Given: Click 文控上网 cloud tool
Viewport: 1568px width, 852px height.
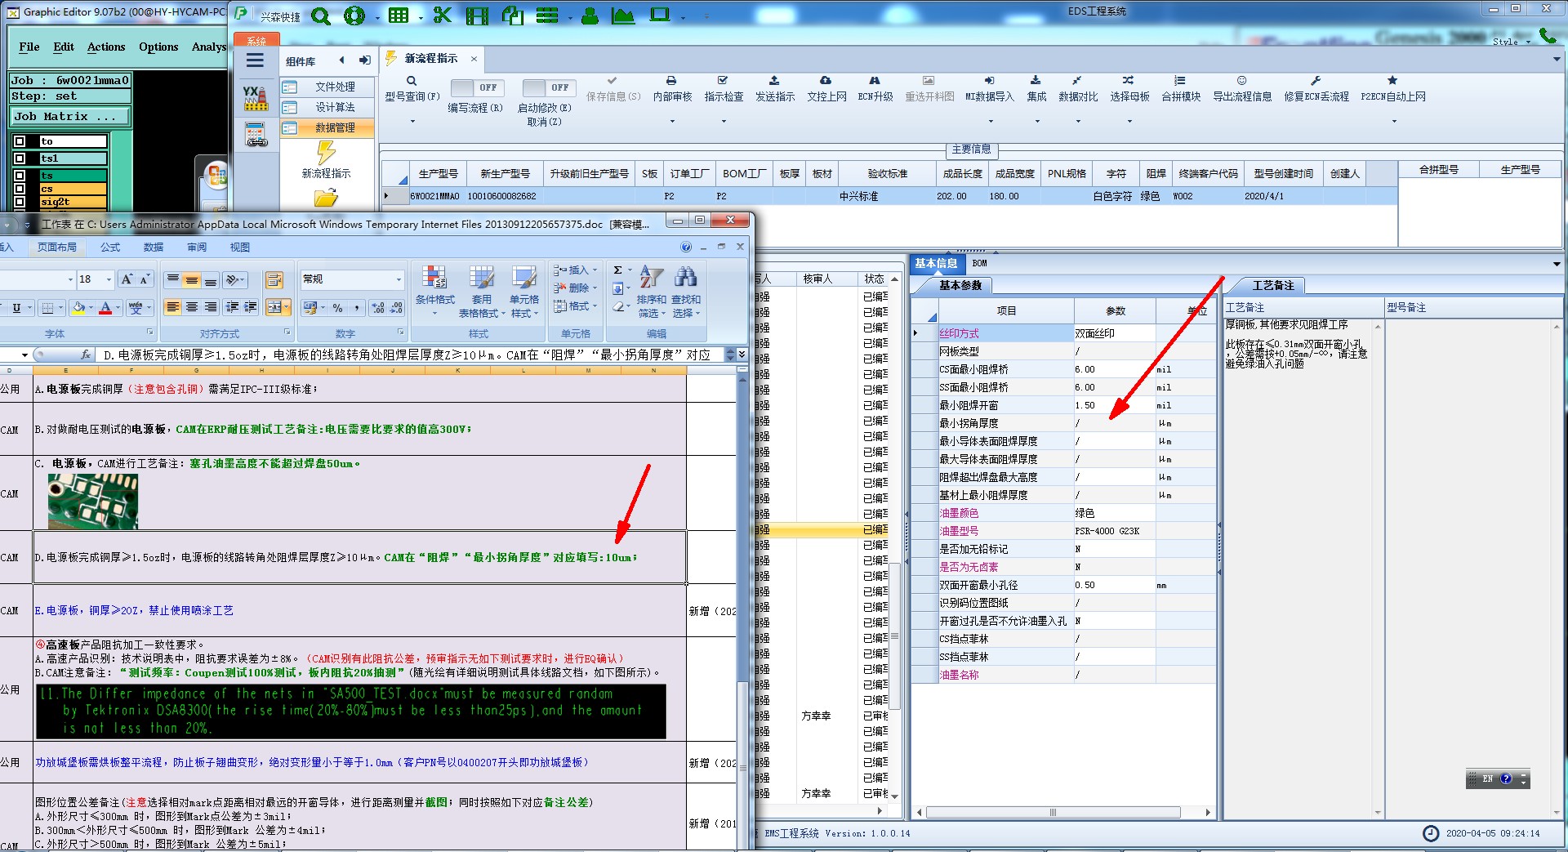Looking at the screenshot, I should coord(826,89).
